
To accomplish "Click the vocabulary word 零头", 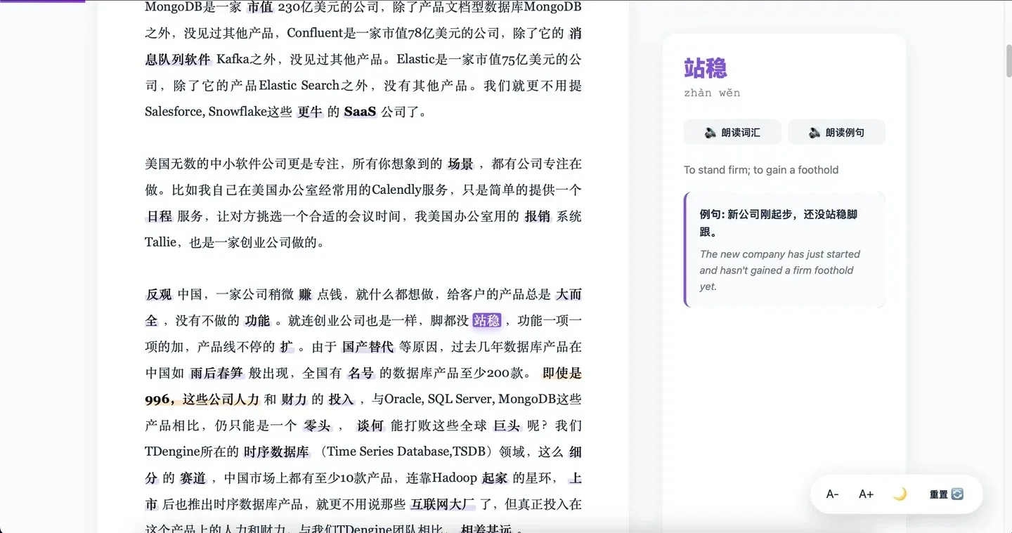I will click(x=317, y=426).
